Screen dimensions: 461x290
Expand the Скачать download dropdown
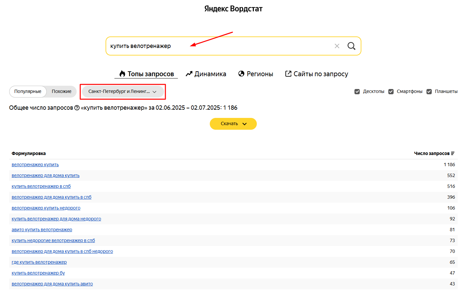click(233, 124)
